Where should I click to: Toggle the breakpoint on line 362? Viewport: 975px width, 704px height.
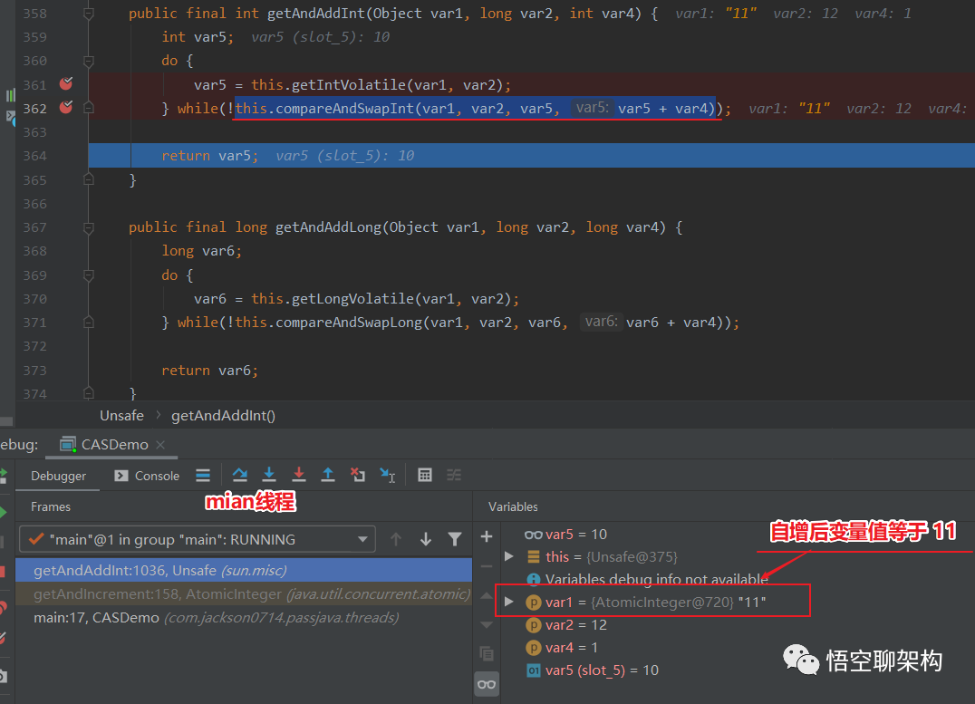pos(66,107)
